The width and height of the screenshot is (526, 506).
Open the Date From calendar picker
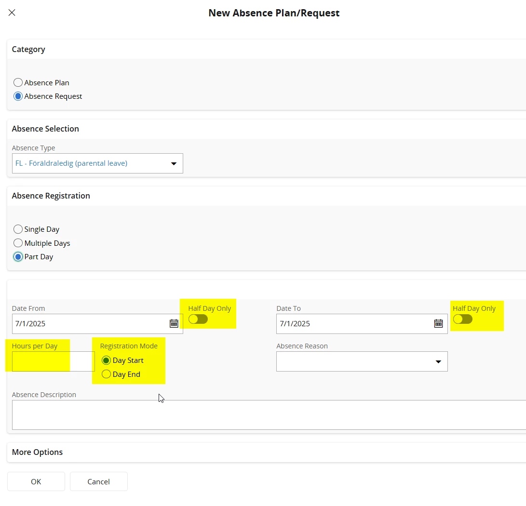(174, 323)
